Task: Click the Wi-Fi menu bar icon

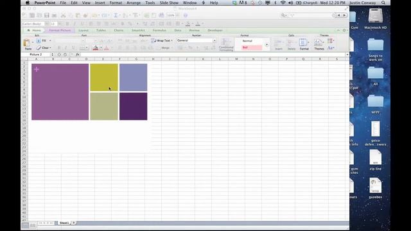Action: (x=283, y=3)
